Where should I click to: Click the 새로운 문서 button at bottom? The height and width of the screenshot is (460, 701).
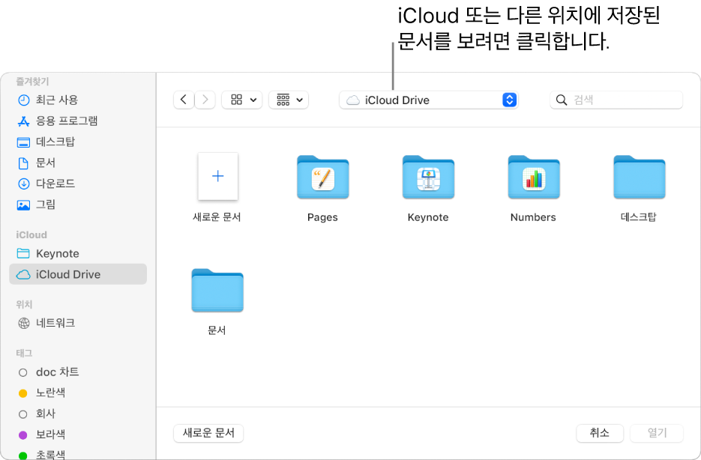[x=208, y=433]
